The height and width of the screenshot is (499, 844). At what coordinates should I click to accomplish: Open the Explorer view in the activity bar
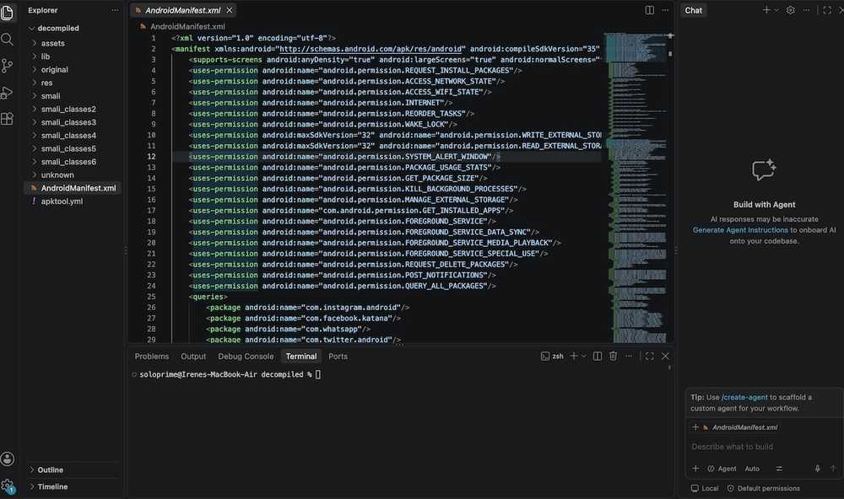coord(7,12)
